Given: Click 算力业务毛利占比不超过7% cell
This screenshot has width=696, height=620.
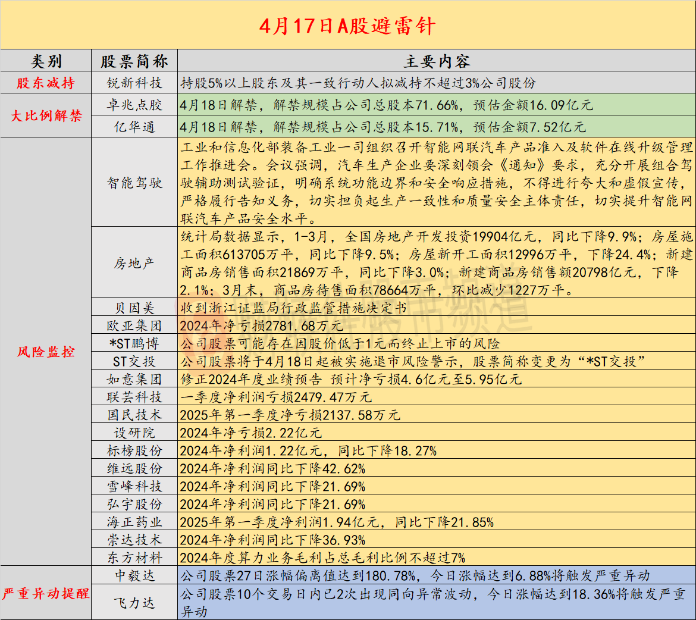Looking at the screenshot, I should coord(437,558).
